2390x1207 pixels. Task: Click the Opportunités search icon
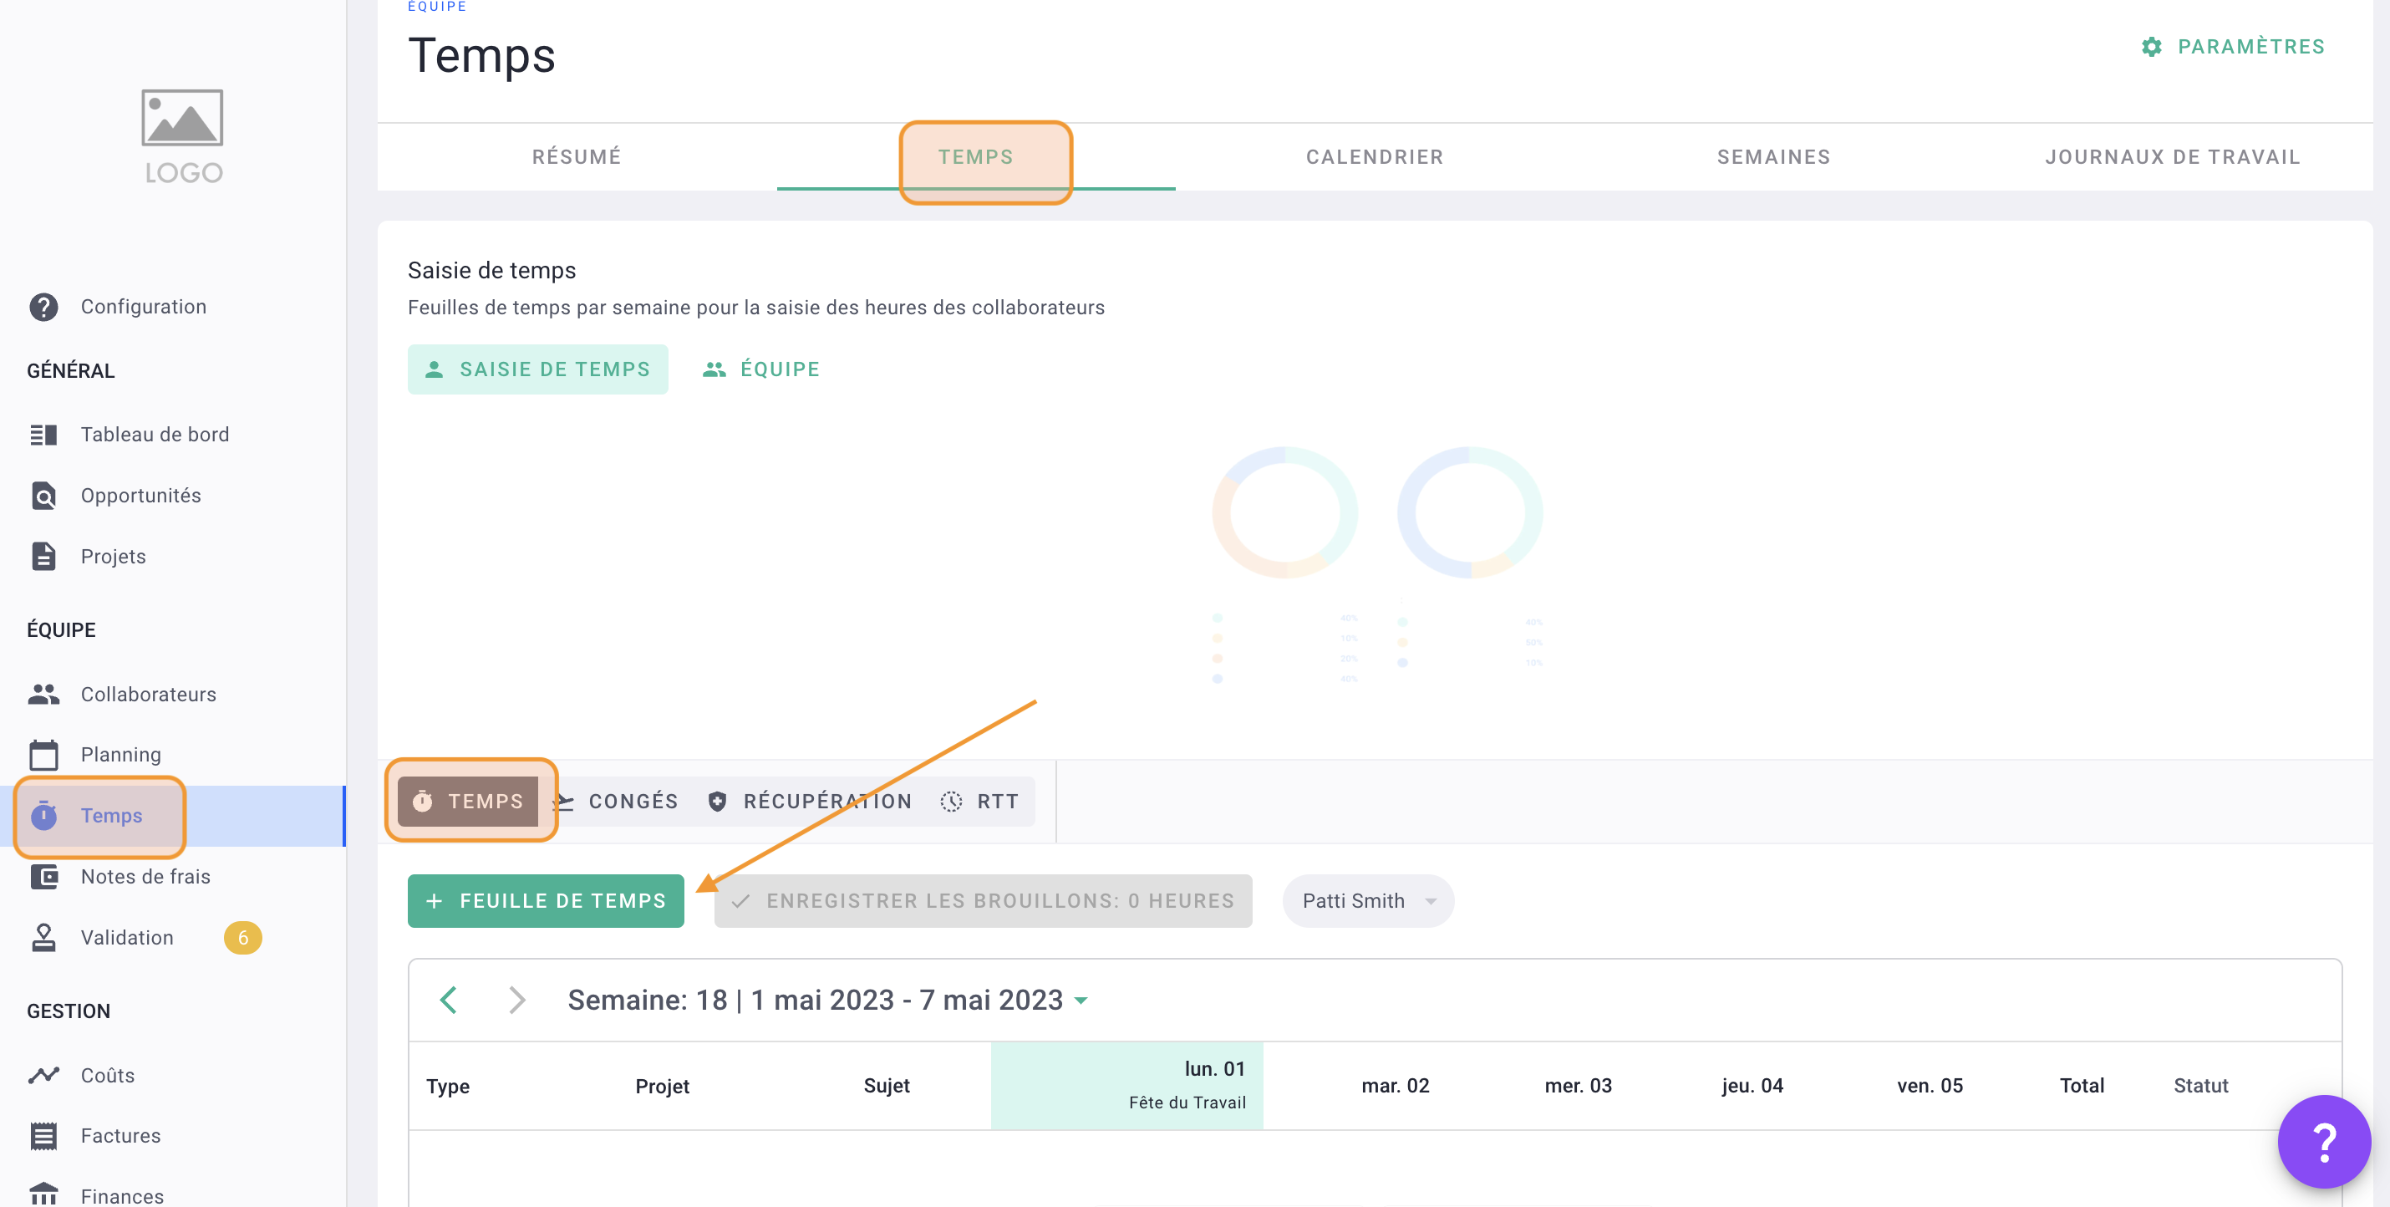43,496
